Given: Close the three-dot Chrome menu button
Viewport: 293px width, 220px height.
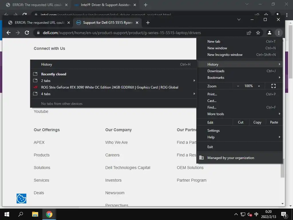Looking at the screenshot, I should tap(279, 33).
